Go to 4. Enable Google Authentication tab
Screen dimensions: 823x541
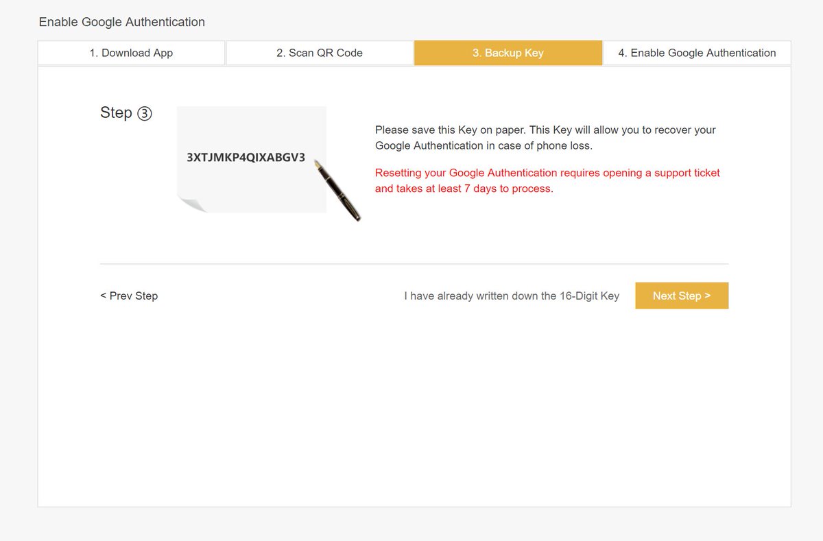pyautogui.click(x=697, y=53)
